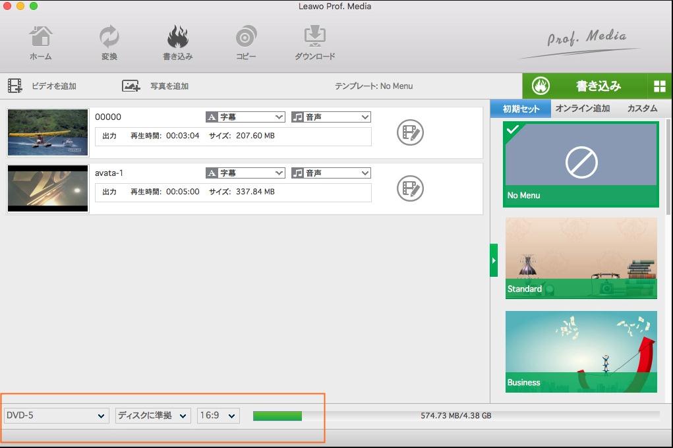Click the テンプレート: No Menu label
The image size is (673, 448).
(x=374, y=86)
